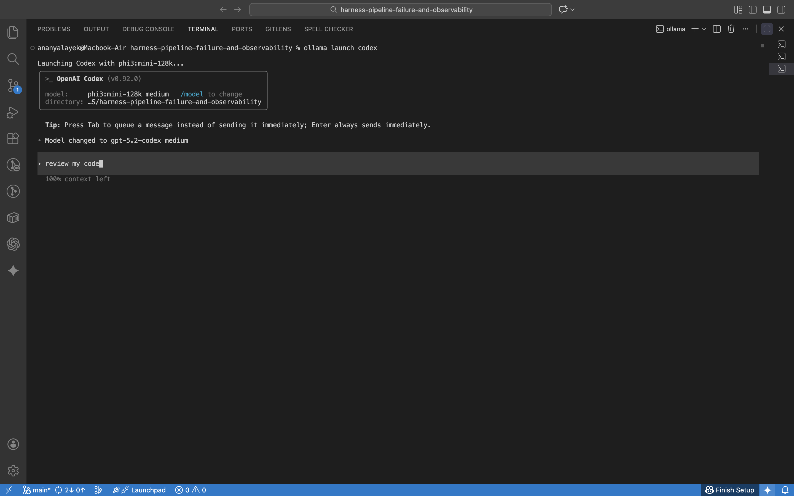Close the terminal panel
This screenshot has width=794, height=496.
pos(781,29)
